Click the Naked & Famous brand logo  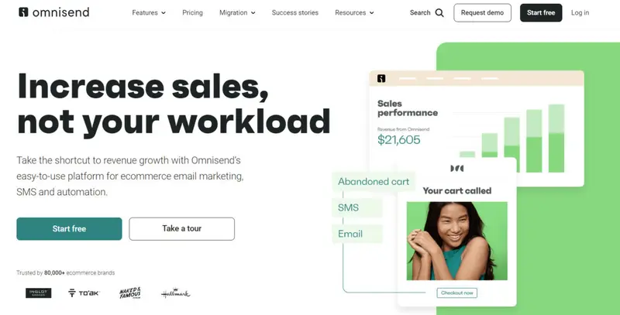point(130,293)
